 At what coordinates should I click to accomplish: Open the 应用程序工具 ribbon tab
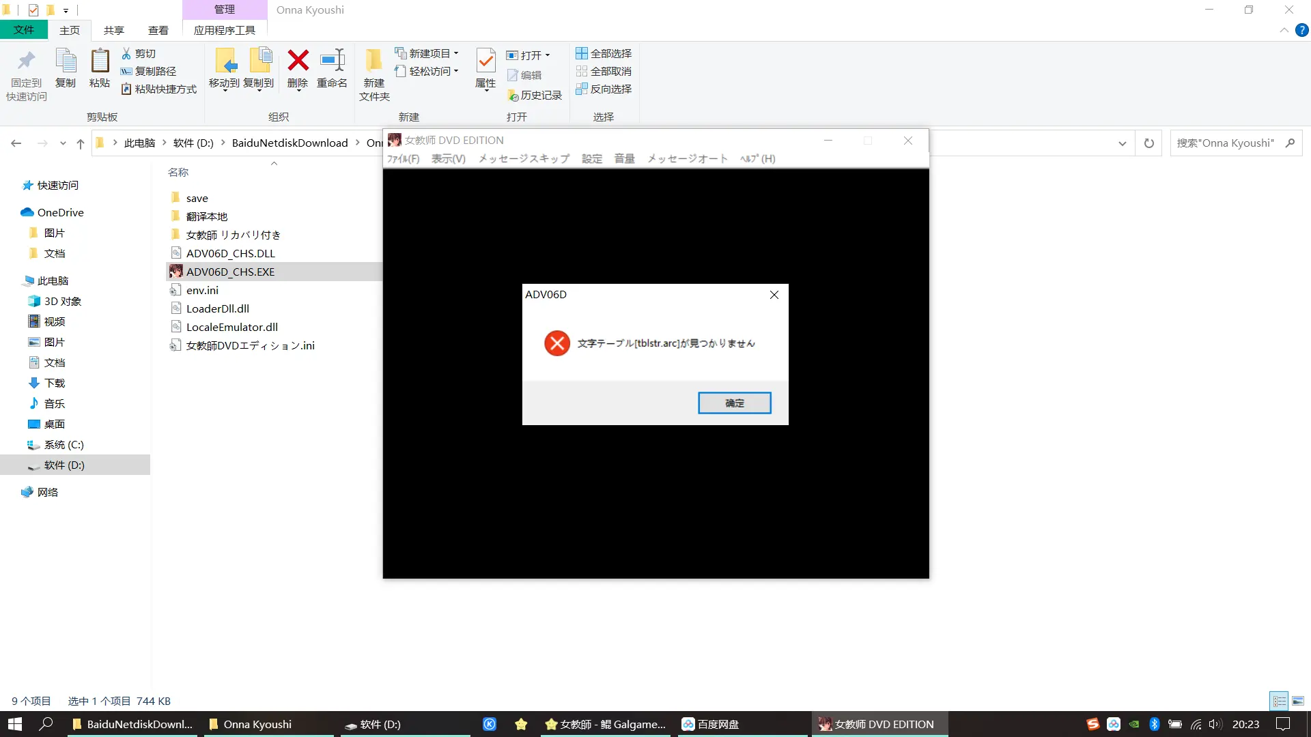225,30
